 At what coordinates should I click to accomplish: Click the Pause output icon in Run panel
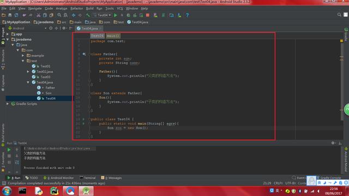pyautogui.click(x=9, y=162)
